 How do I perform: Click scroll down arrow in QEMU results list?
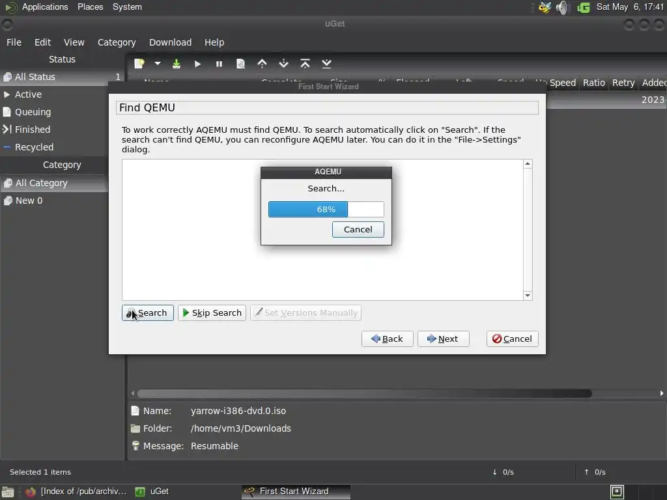pos(528,295)
